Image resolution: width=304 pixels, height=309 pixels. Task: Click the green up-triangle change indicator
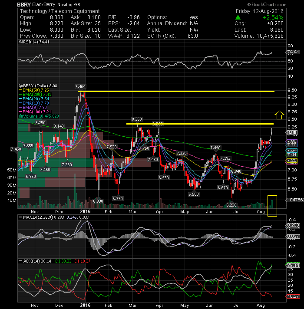(238, 17)
